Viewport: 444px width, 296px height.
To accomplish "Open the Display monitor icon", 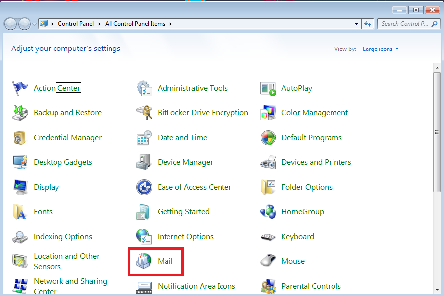I will coord(20,187).
